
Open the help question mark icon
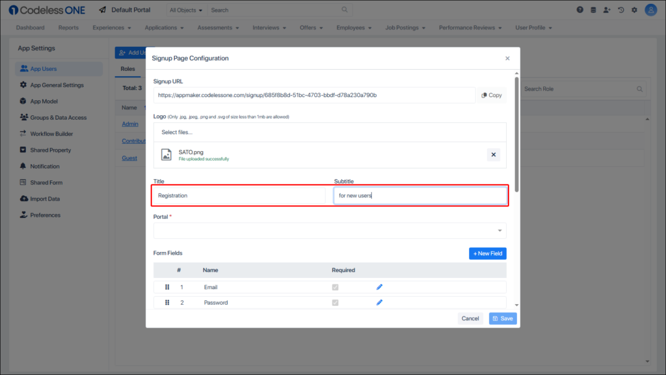tap(579, 10)
